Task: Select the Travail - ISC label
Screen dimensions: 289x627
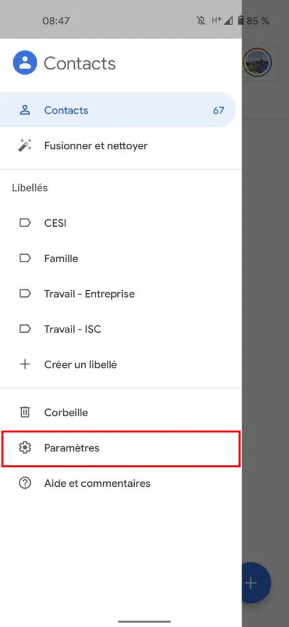Action: pos(120,329)
